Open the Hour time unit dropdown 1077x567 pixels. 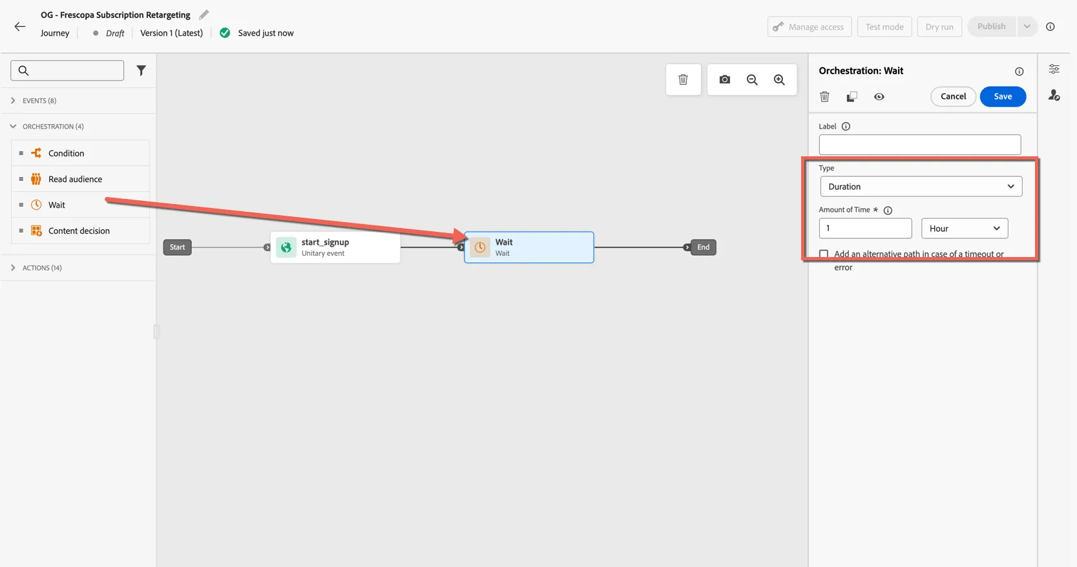965,229
